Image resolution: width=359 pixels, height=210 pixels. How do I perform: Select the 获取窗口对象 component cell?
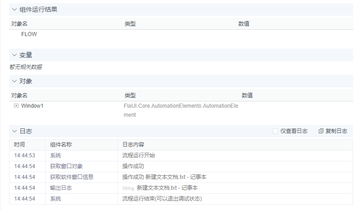(66, 166)
